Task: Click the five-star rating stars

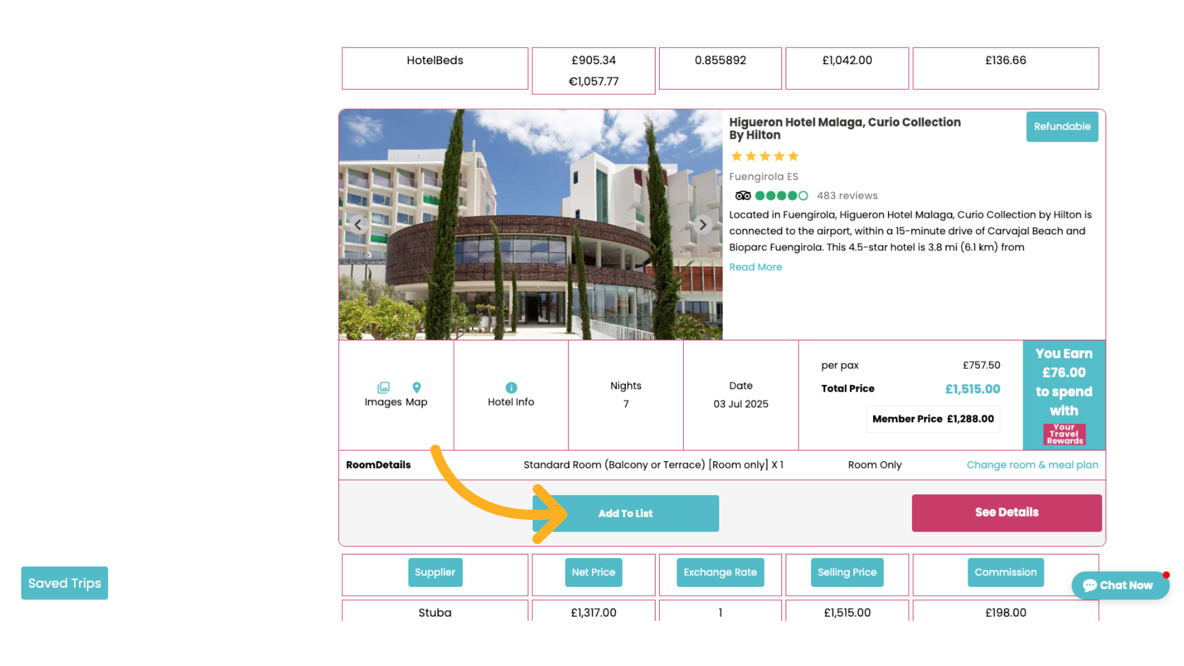Action: point(765,157)
